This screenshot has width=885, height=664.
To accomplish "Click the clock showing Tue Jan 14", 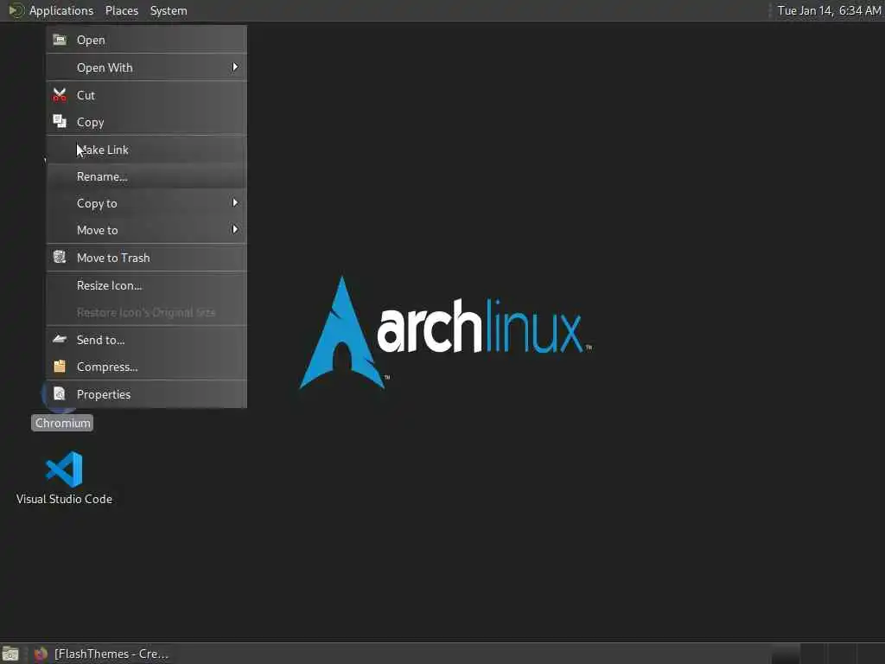I will coord(829,10).
